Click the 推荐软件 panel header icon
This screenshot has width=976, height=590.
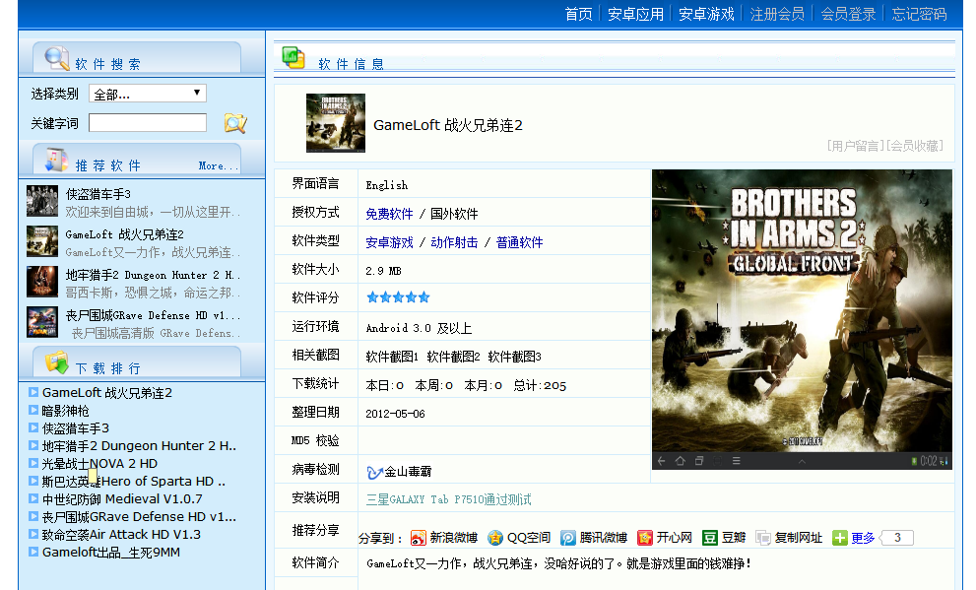(56, 160)
